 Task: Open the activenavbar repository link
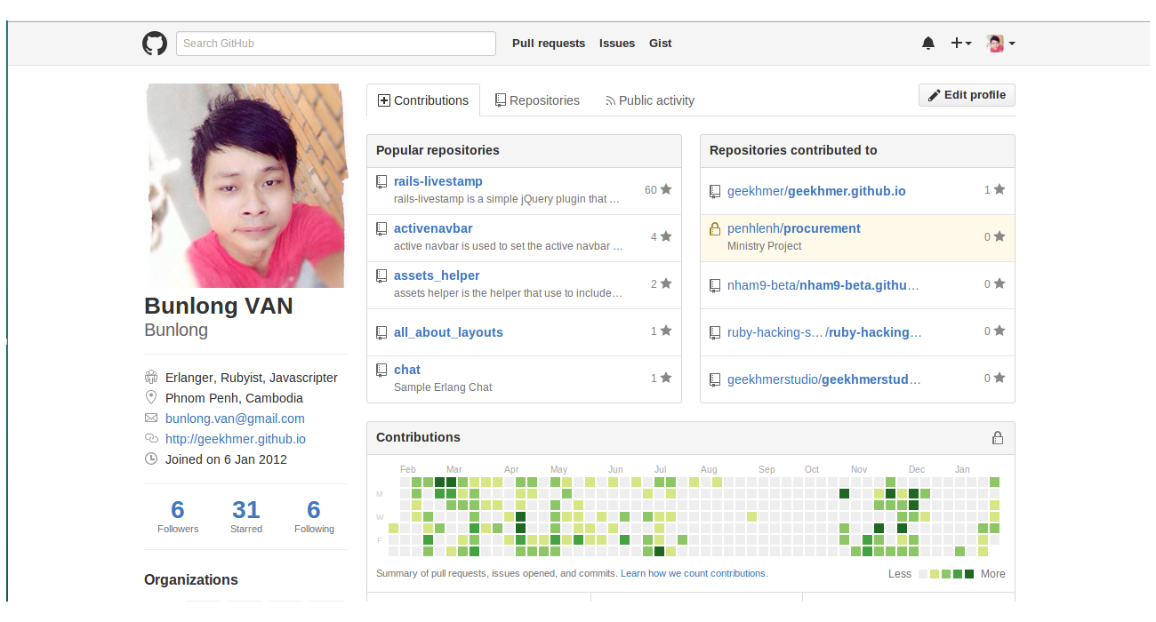(433, 228)
